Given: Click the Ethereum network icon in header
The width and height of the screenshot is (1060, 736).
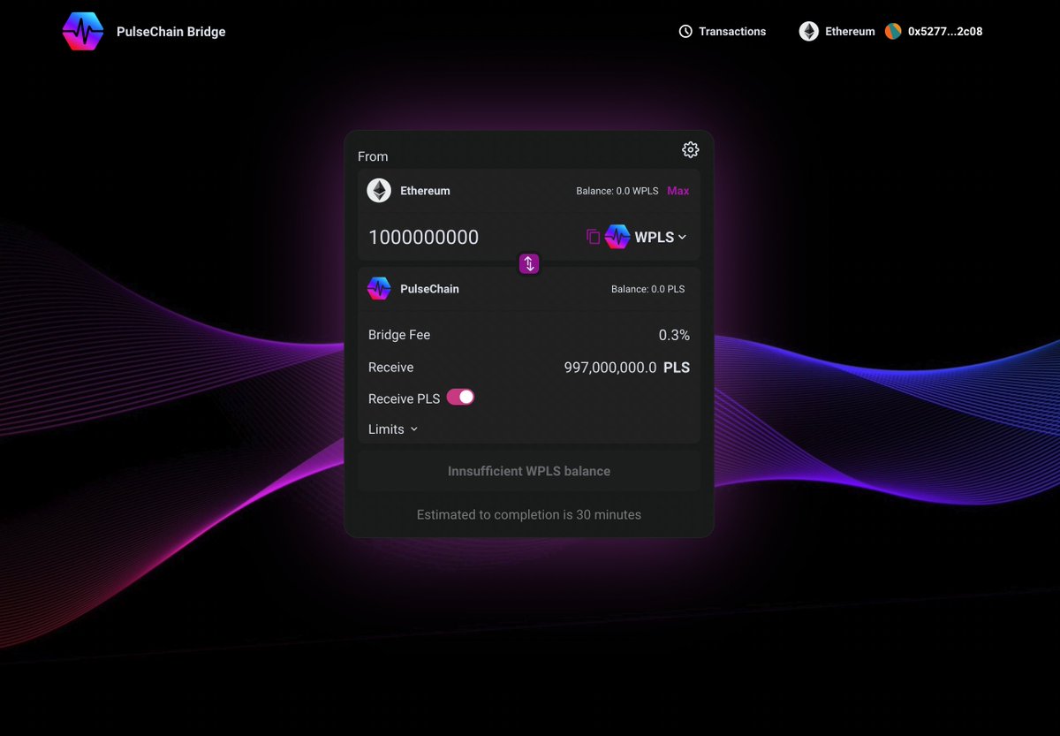Looking at the screenshot, I should 808,31.
